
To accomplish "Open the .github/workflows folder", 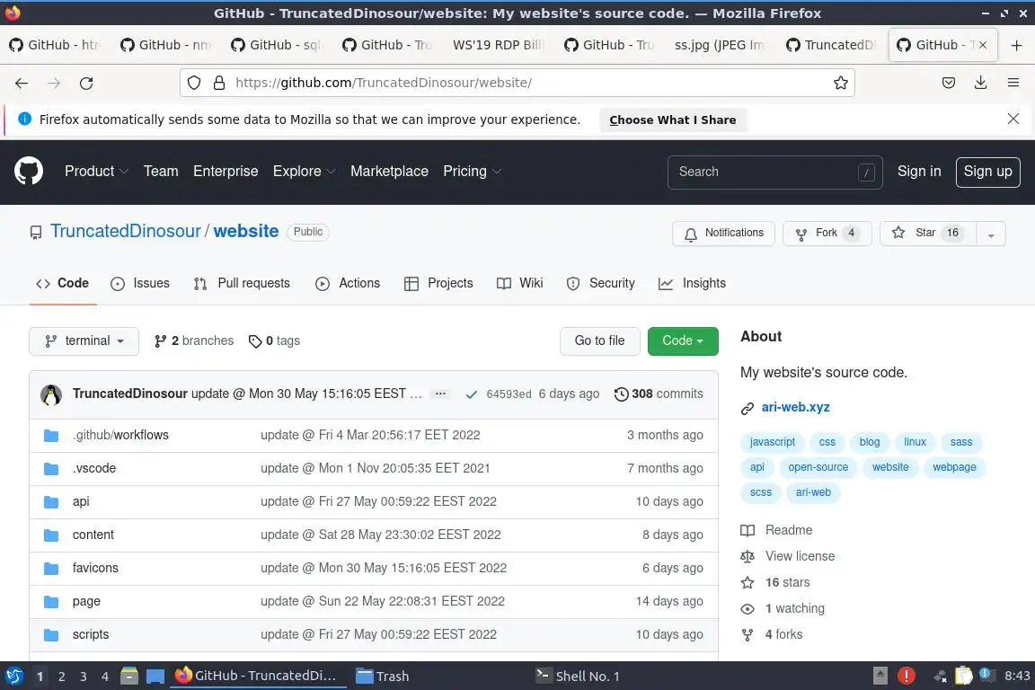I will click(x=120, y=435).
